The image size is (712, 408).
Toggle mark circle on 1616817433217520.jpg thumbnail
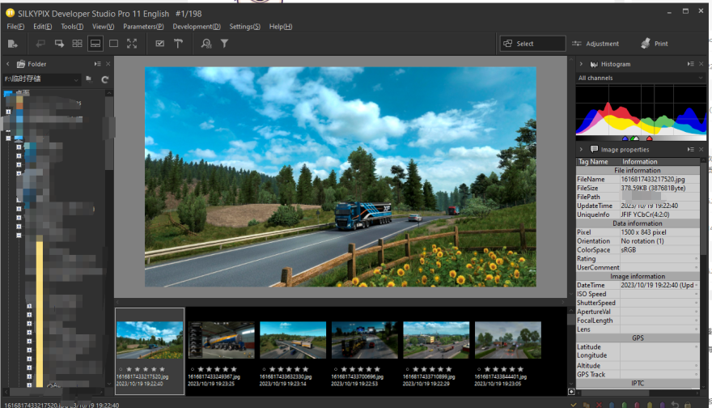(x=121, y=369)
